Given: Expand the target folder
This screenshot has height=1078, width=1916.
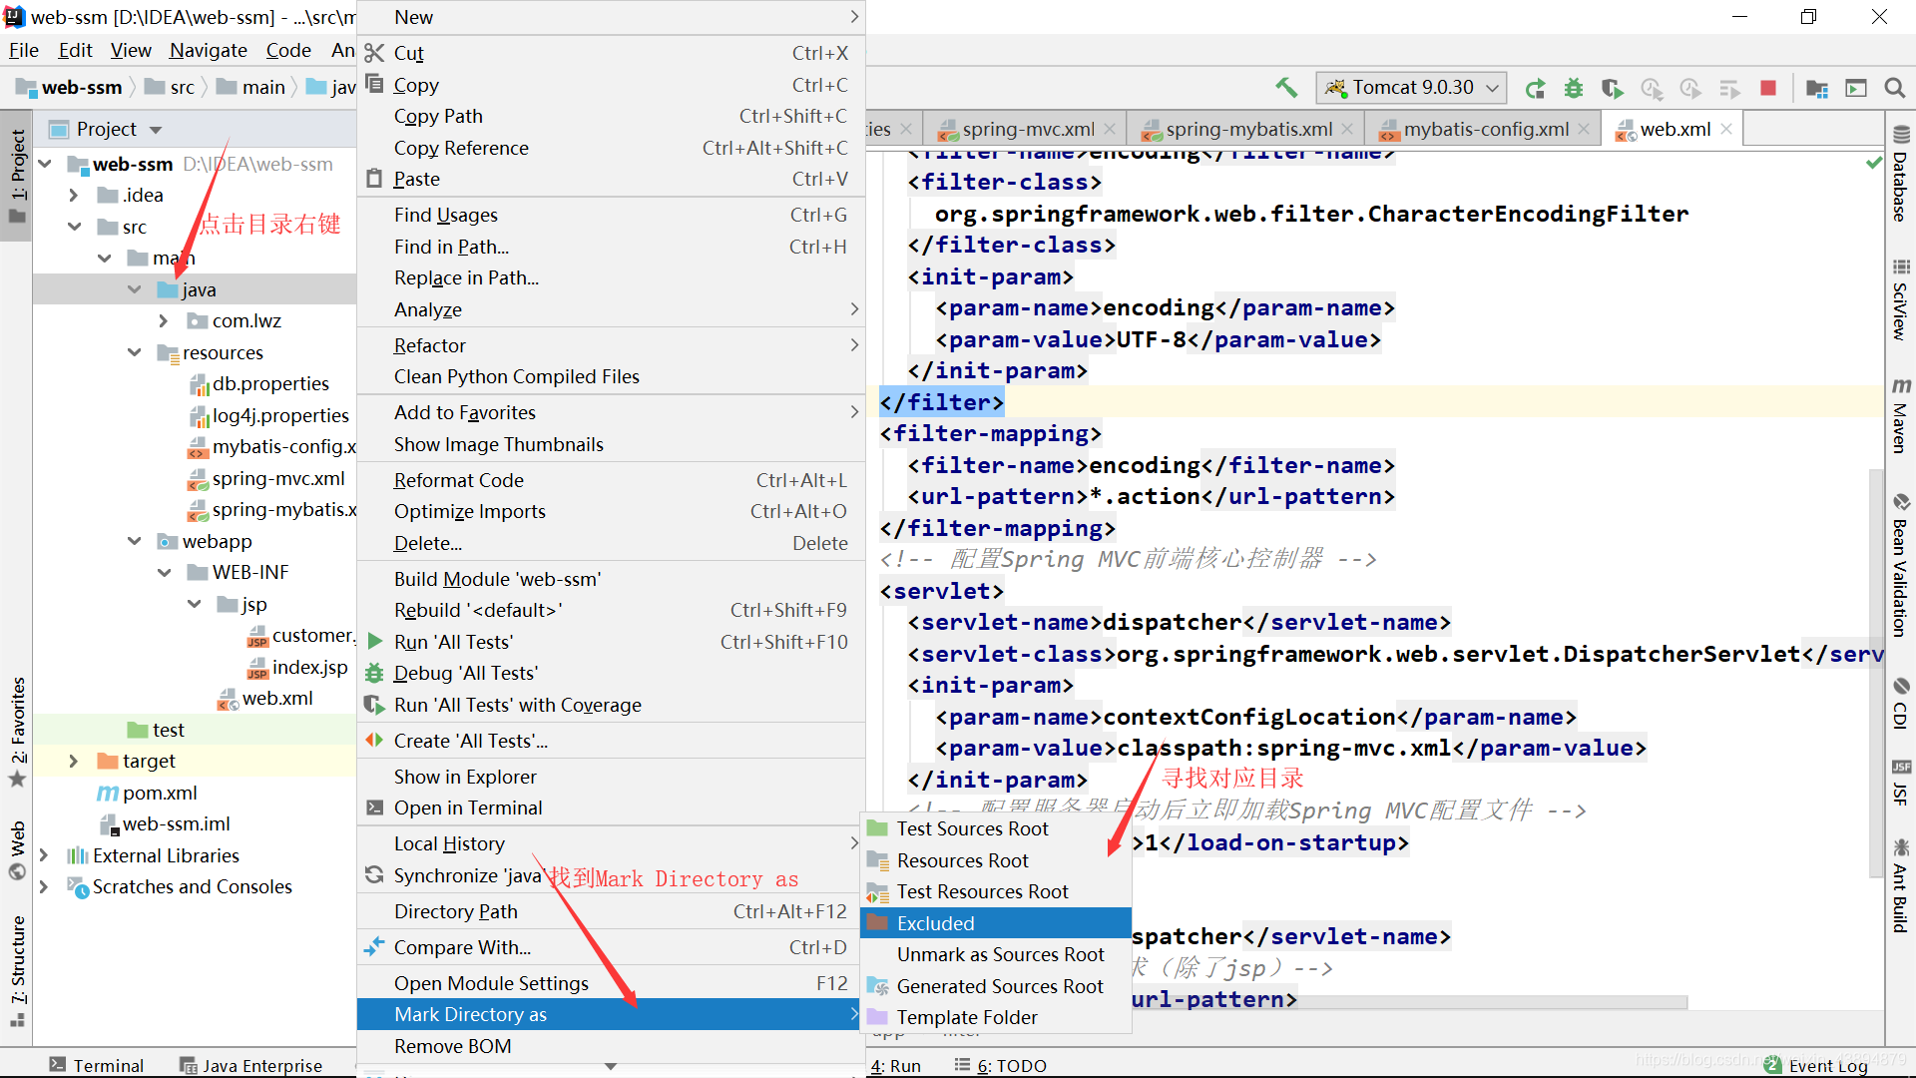Looking at the screenshot, I should [73, 761].
